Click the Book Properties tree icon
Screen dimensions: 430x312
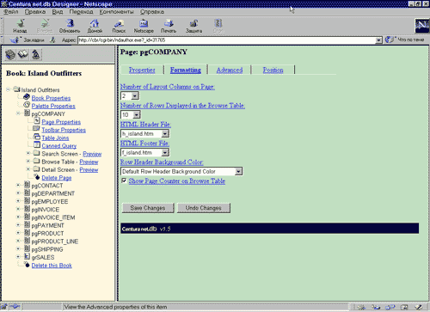click(x=27, y=97)
